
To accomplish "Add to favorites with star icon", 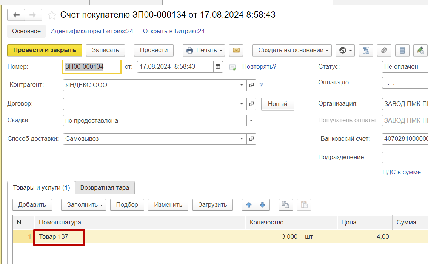I will (52, 15).
